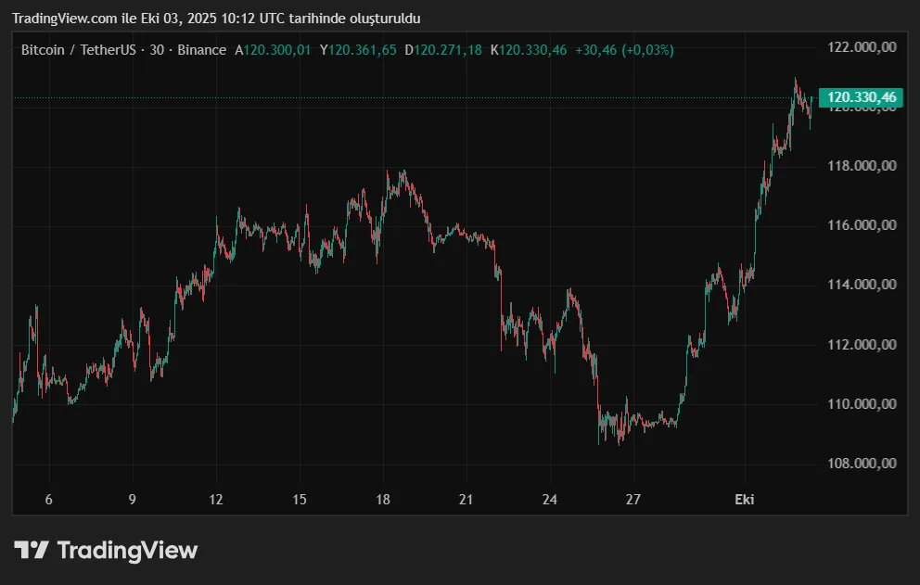Viewport: 920px width, 585px height.
Task: Click the 118.000,00 price axis label
Action: click(x=862, y=166)
